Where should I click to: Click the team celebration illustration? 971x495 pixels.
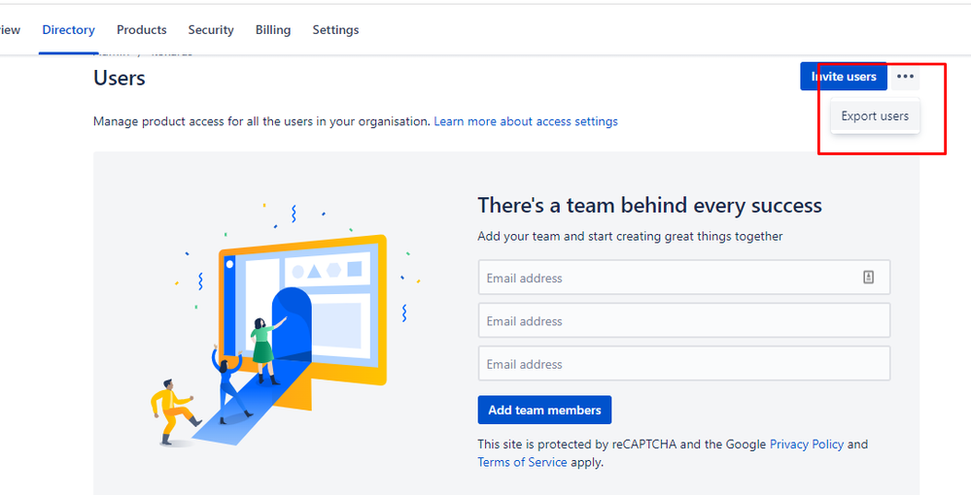[x=286, y=325]
